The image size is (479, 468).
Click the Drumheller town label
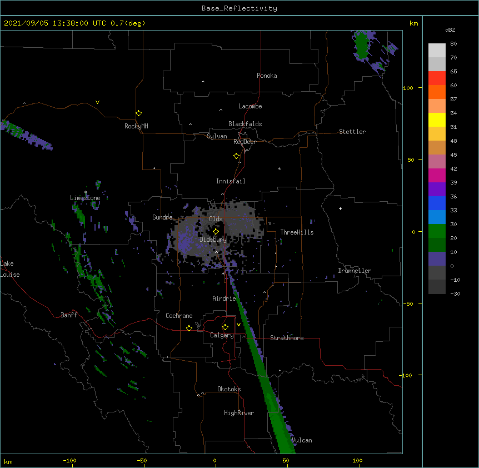coord(355,271)
